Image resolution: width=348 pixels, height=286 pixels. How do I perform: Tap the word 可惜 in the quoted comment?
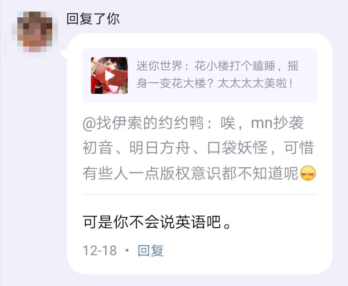299,148
